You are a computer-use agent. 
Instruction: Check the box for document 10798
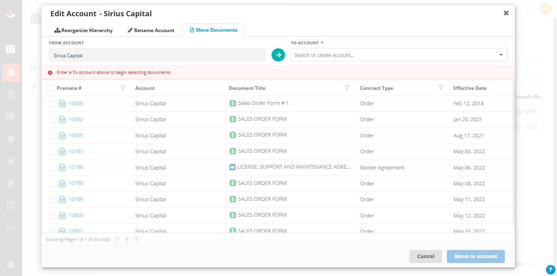(x=53, y=184)
